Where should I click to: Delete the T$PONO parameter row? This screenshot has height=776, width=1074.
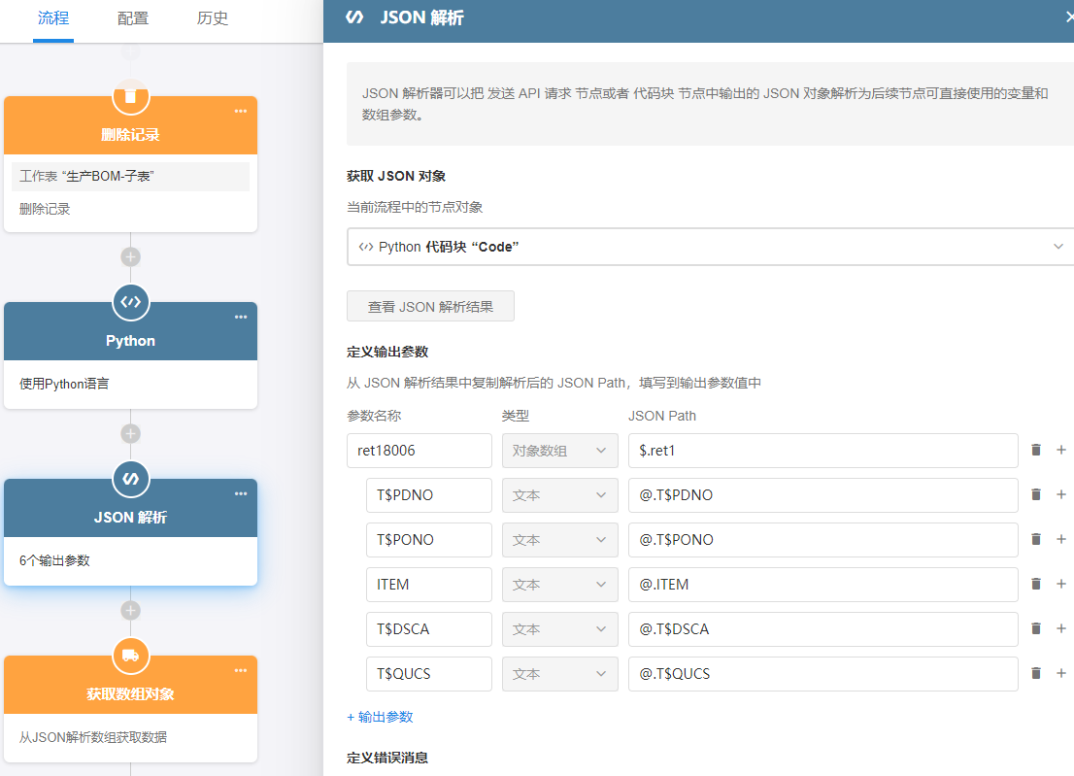pos(1035,540)
